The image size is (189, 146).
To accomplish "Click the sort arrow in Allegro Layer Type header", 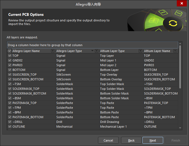I will [92, 51].
